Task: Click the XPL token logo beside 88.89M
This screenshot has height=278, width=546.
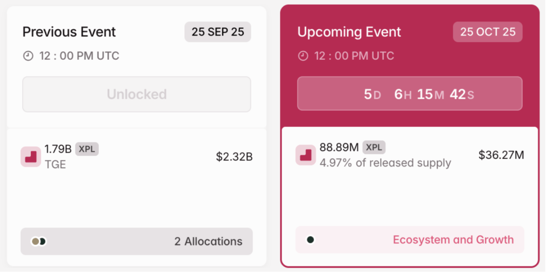Action: [x=306, y=155]
